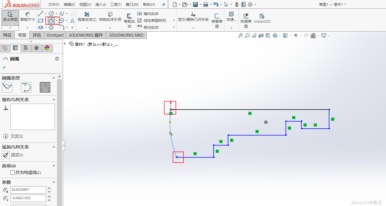Click the New document icon
The width and height of the screenshot is (386, 206).
pyautogui.click(x=175, y=4)
